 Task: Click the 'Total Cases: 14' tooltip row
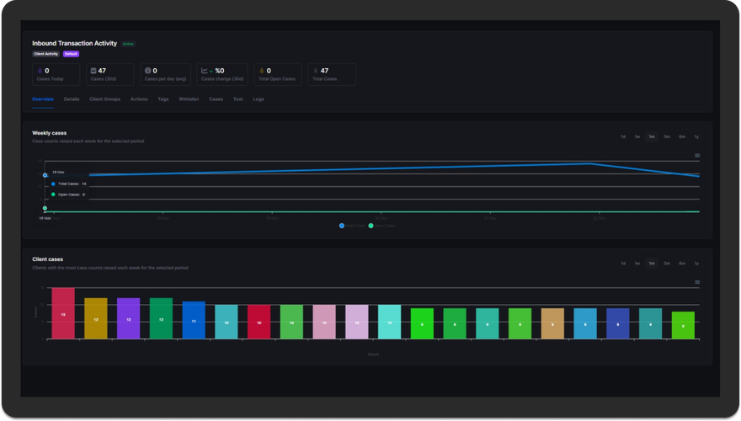pos(68,184)
